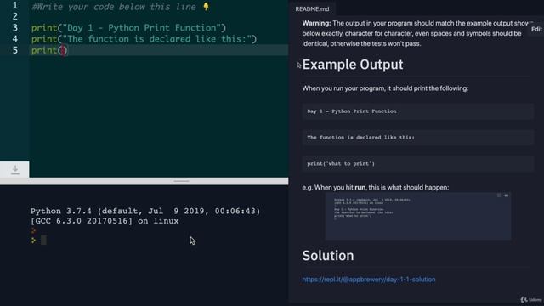Click the Solution heading
Image resolution: width=544 pixels, height=306 pixels.
[328, 256]
